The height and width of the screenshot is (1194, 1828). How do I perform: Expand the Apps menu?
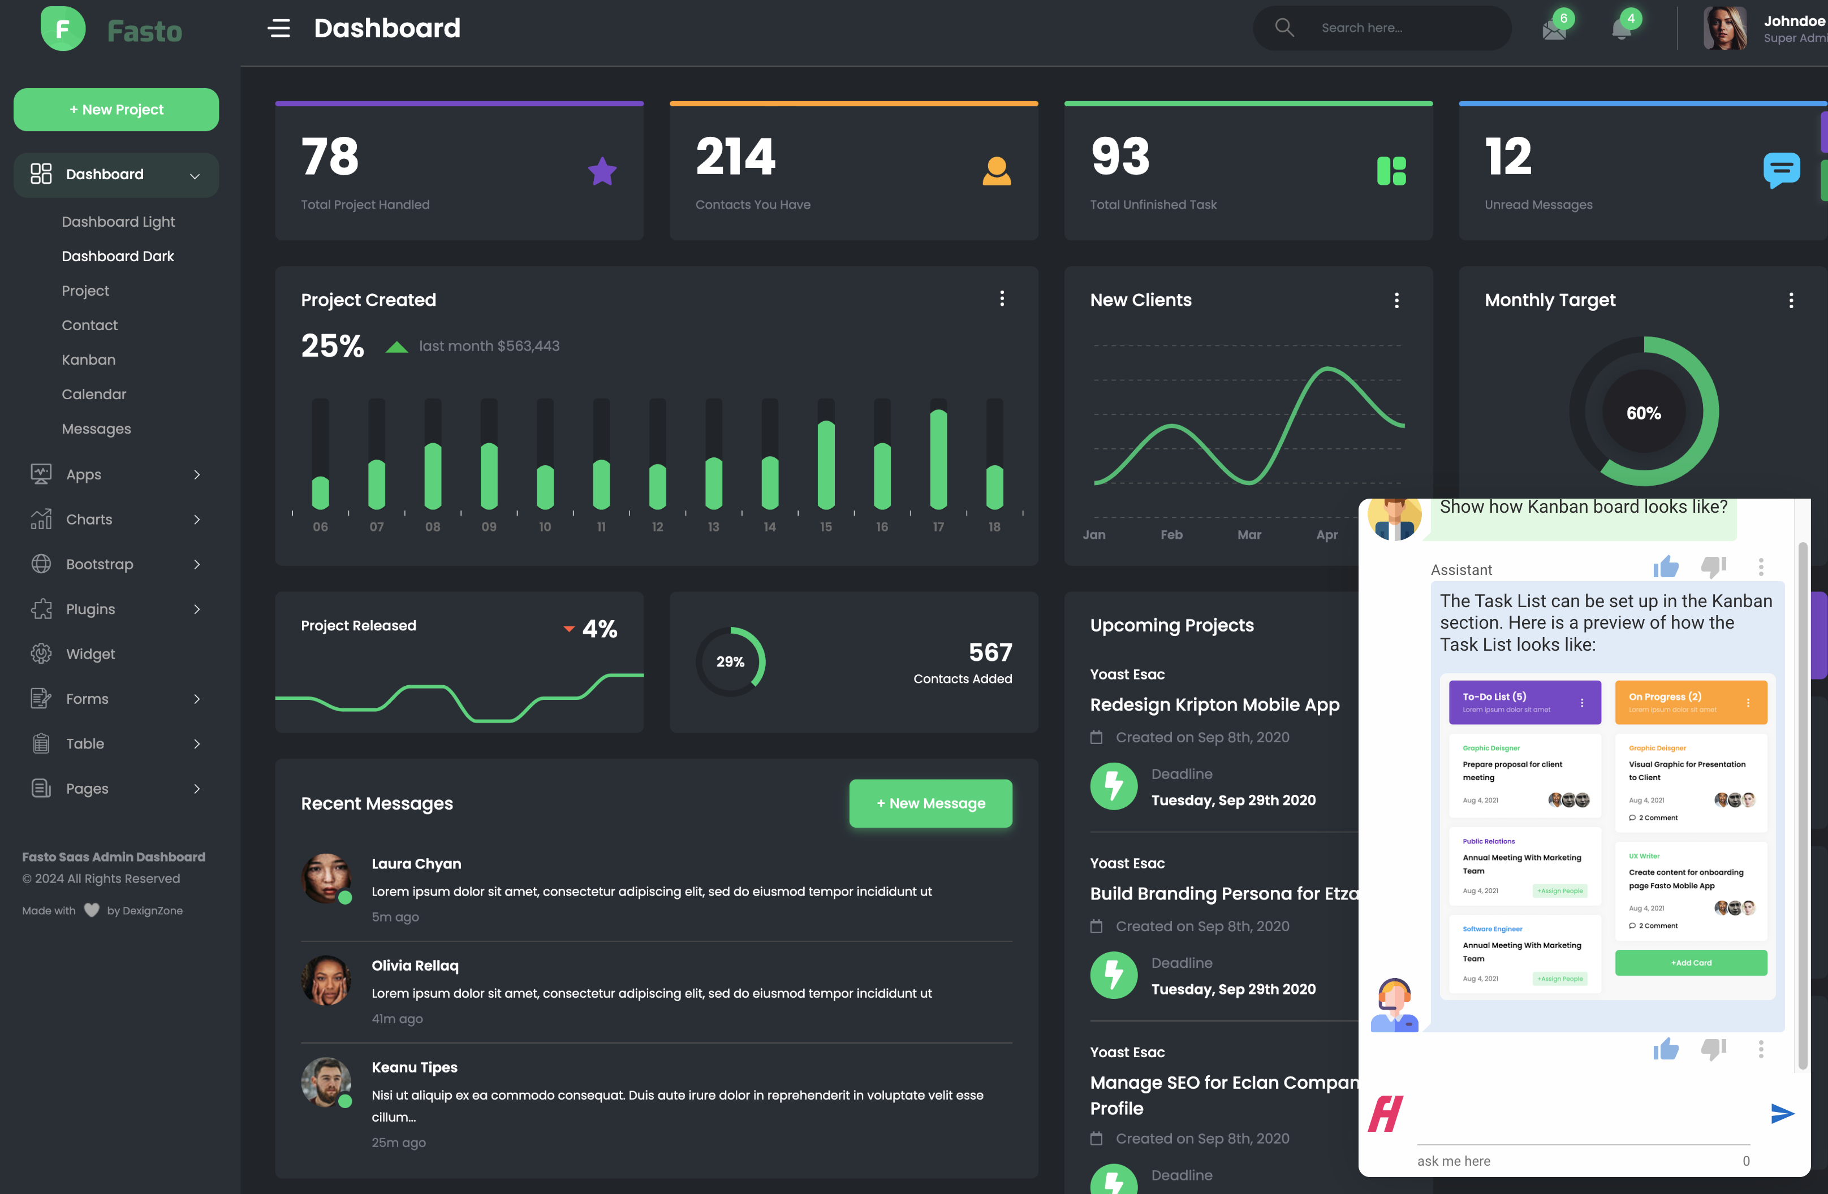(x=116, y=474)
